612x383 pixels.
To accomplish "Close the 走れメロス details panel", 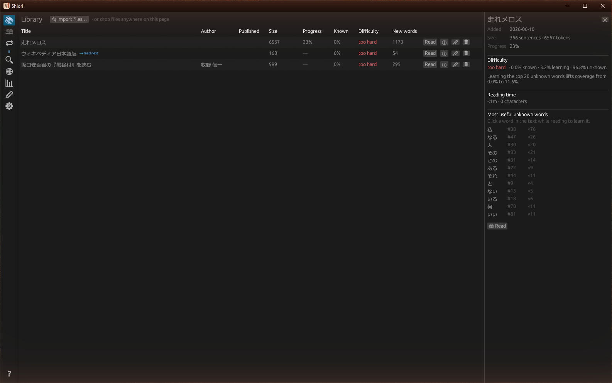I will pyautogui.click(x=605, y=20).
